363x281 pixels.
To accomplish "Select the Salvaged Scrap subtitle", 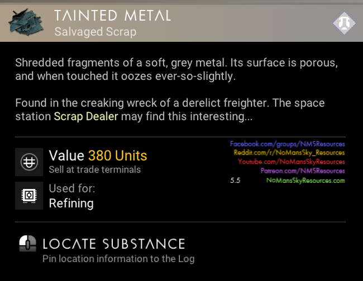I will tap(95, 31).
